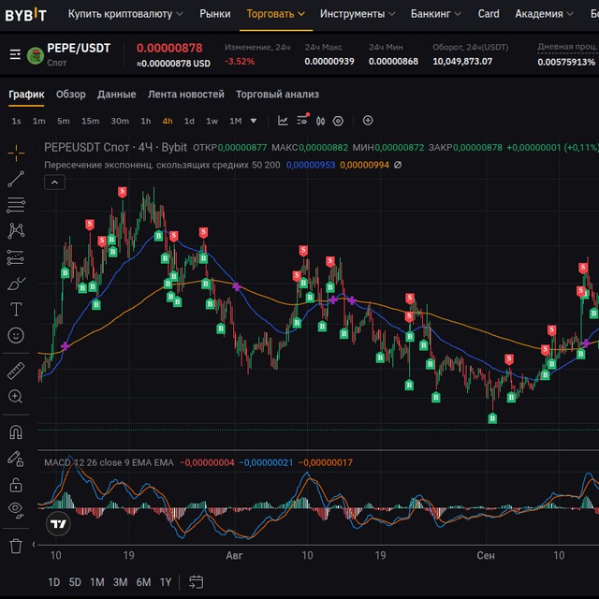Open Торговать menu dropdown

(276, 14)
